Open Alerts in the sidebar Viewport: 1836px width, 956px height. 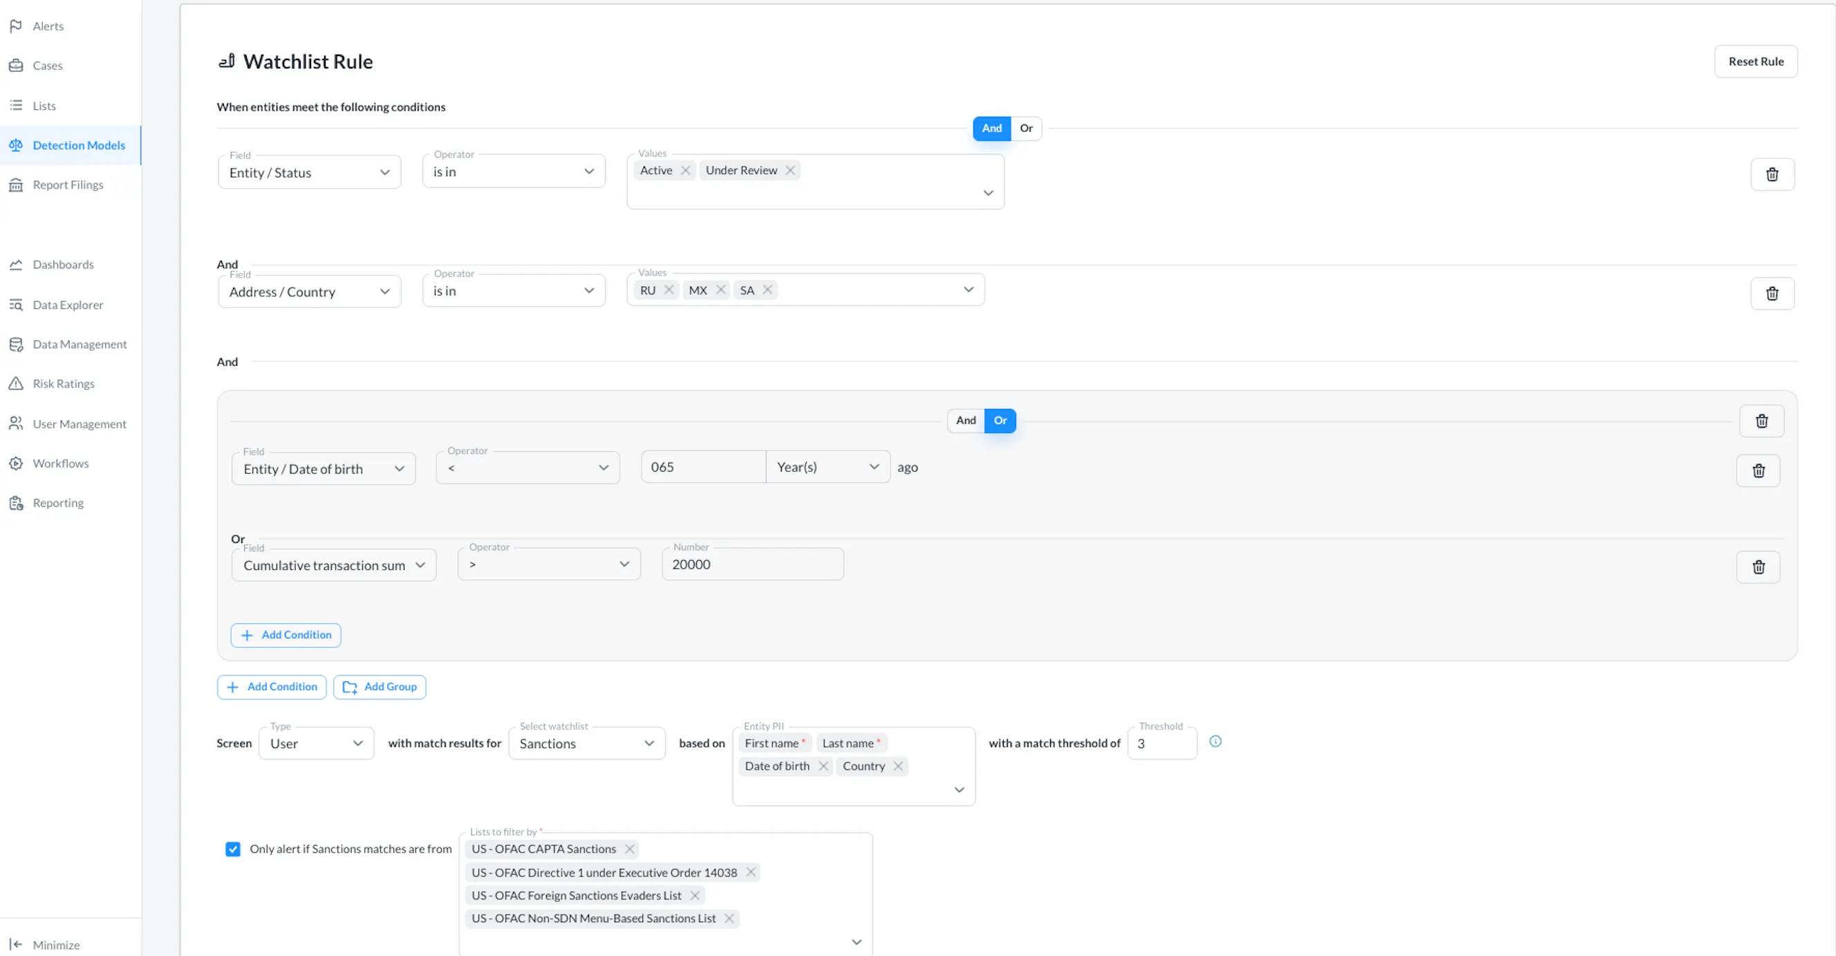(48, 26)
